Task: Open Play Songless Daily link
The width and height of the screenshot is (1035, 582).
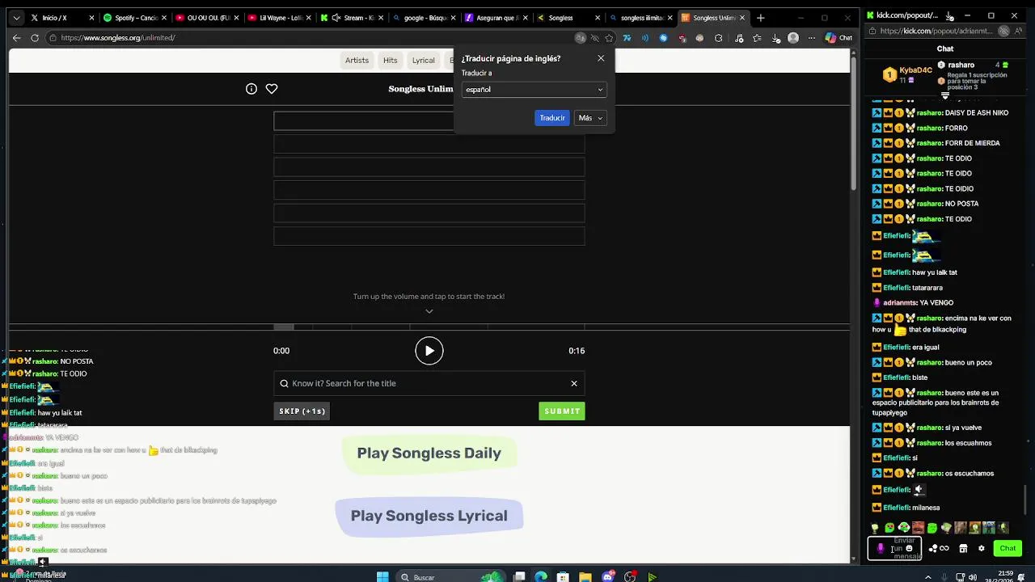Action: point(429,453)
